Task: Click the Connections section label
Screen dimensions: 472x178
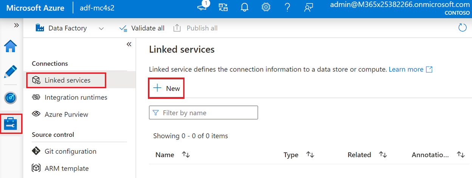Action: 50,63
